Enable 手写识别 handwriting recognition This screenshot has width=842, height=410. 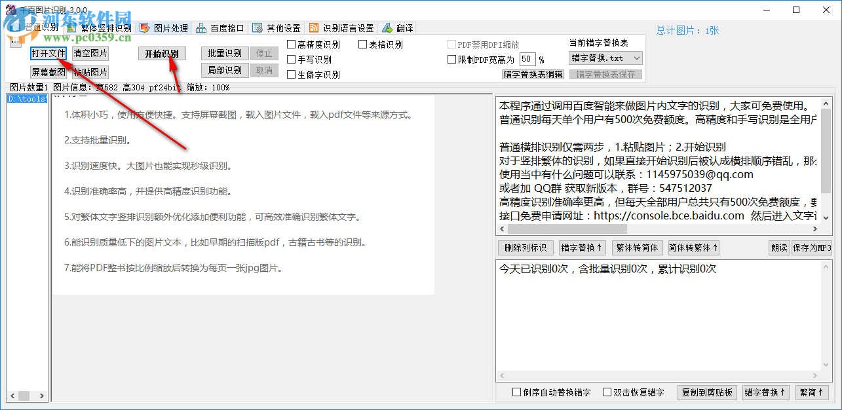(290, 59)
